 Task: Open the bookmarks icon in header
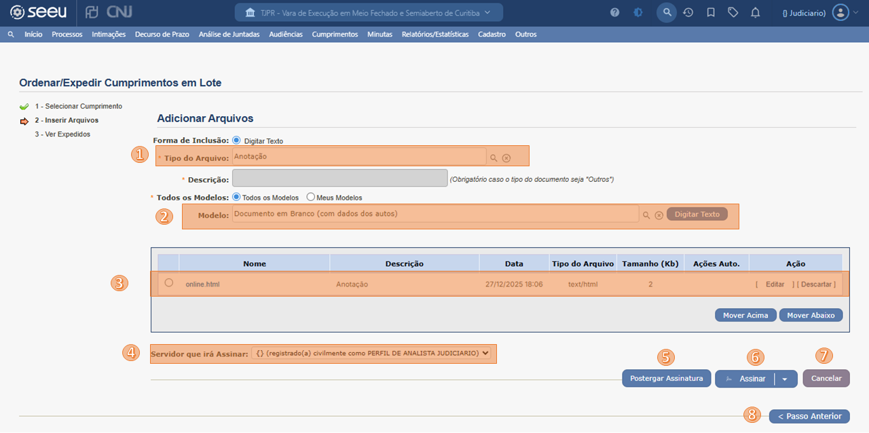(x=710, y=12)
